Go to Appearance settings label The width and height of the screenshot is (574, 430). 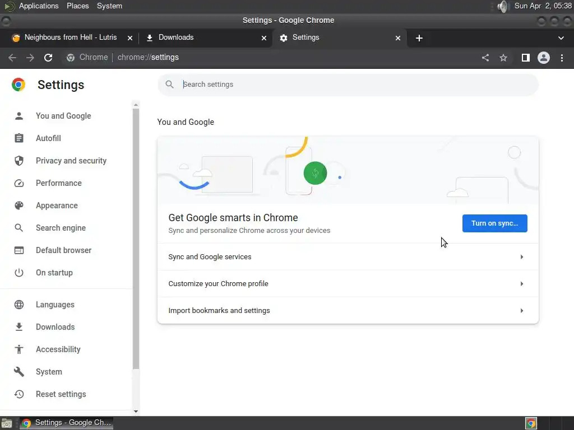tap(57, 205)
